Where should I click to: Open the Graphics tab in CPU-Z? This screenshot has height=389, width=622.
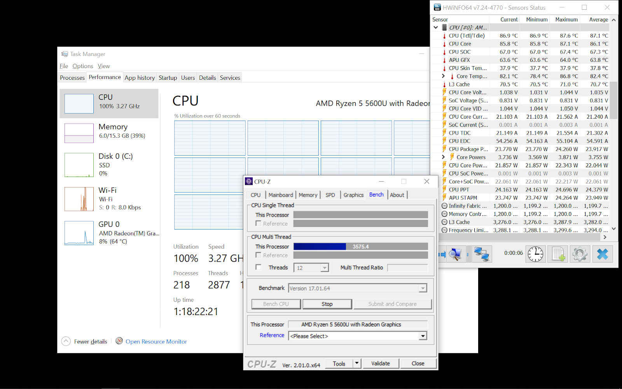353,195
